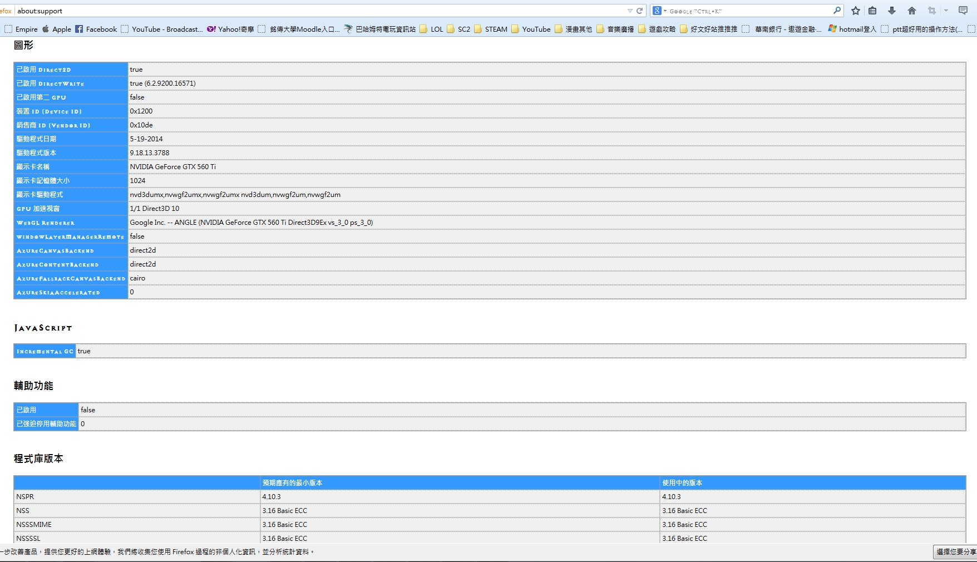Open the Downloads arrow icon
Viewport: 977px width, 562px height.
[x=892, y=11]
